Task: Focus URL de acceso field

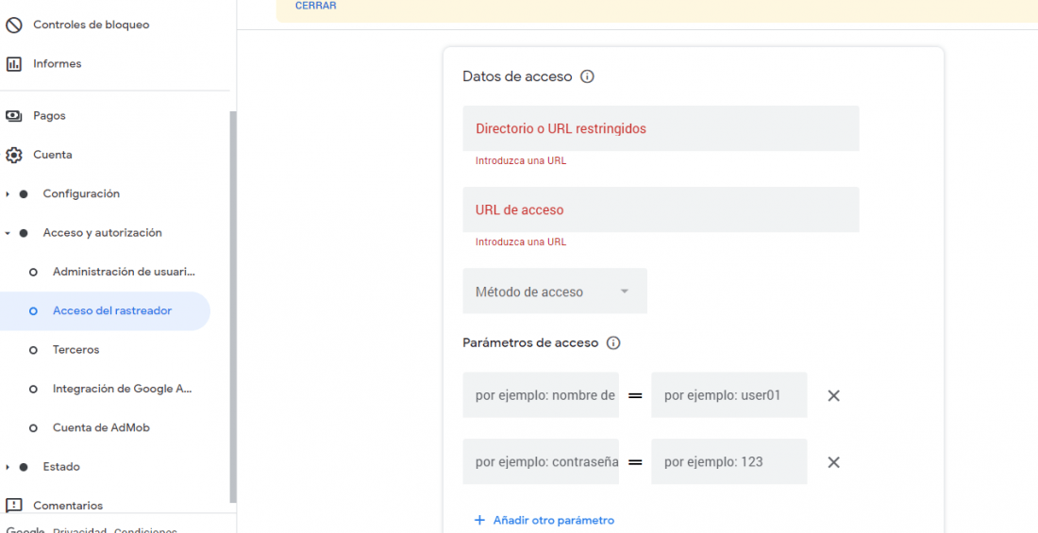Action: coord(661,209)
